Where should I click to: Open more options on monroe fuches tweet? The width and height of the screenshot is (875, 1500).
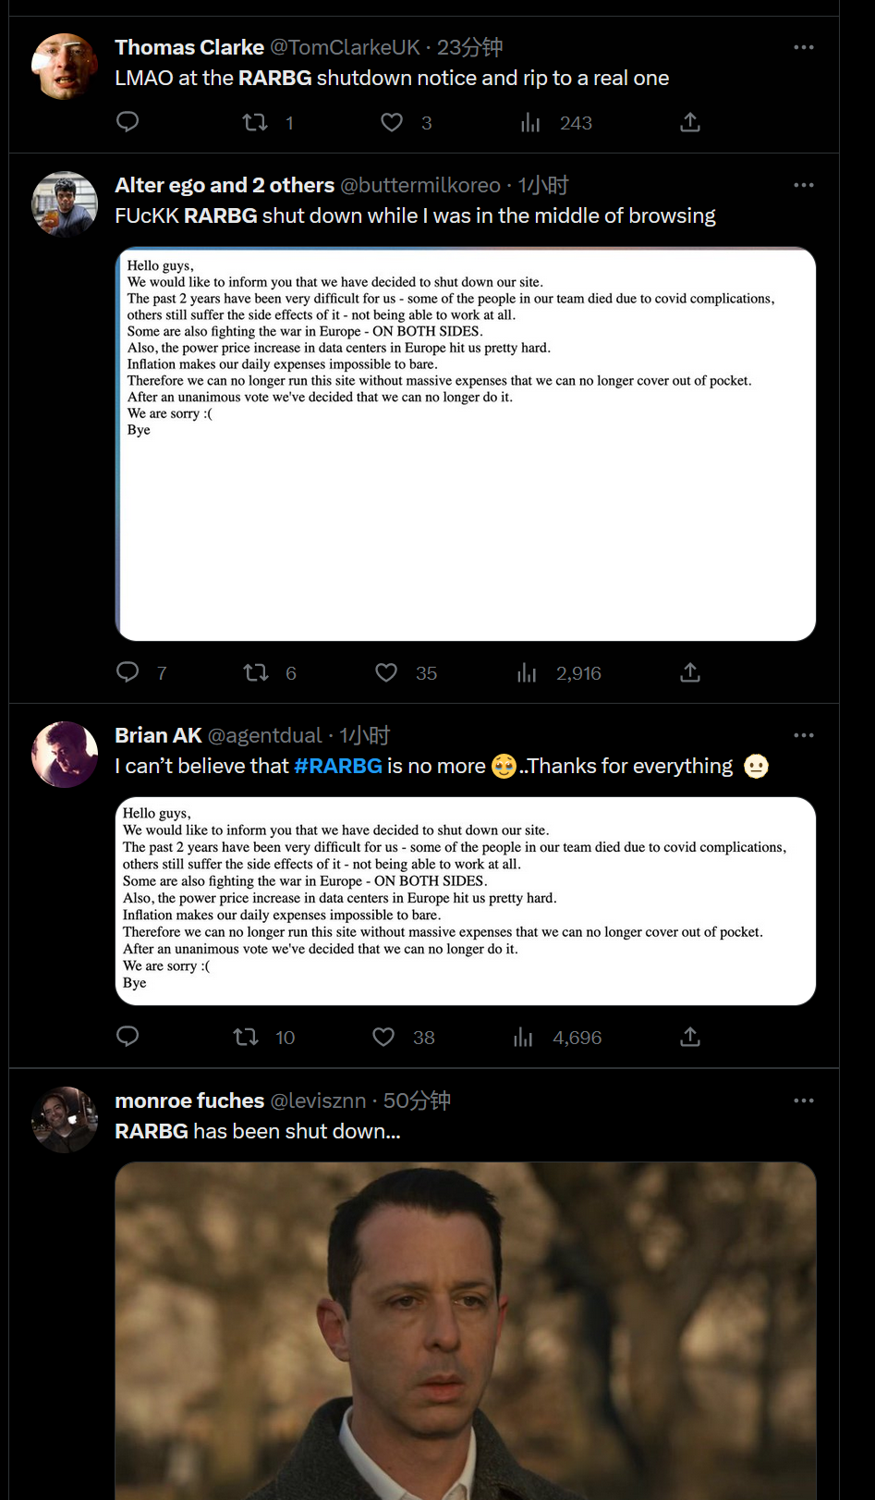804,1100
